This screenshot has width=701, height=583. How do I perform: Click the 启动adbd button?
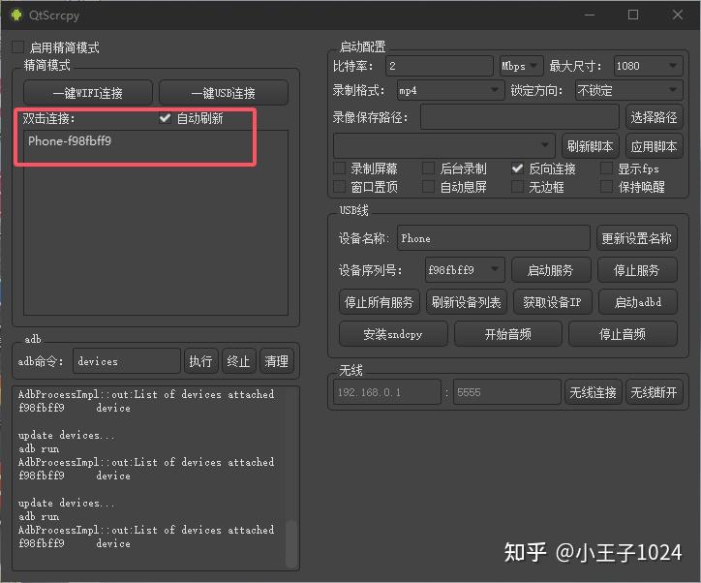(638, 302)
